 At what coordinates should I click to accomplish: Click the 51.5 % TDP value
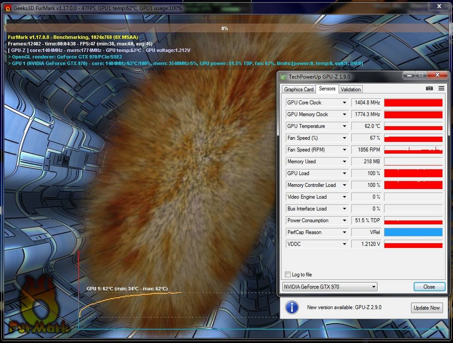coord(366,220)
